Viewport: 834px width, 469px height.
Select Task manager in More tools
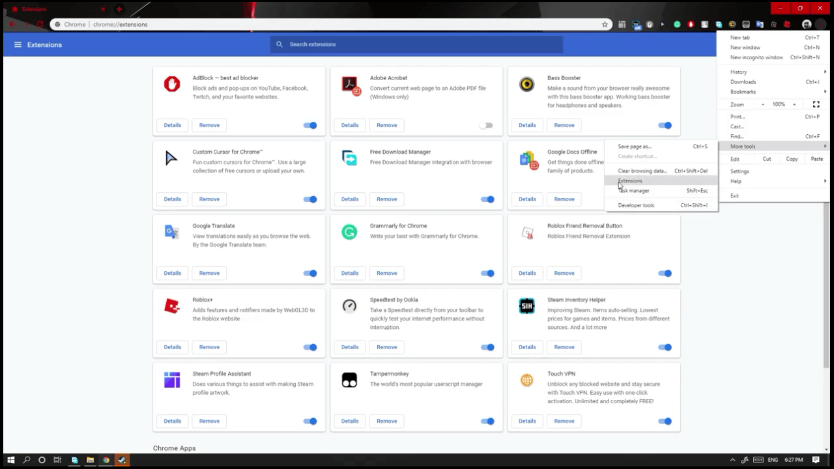[661, 191]
